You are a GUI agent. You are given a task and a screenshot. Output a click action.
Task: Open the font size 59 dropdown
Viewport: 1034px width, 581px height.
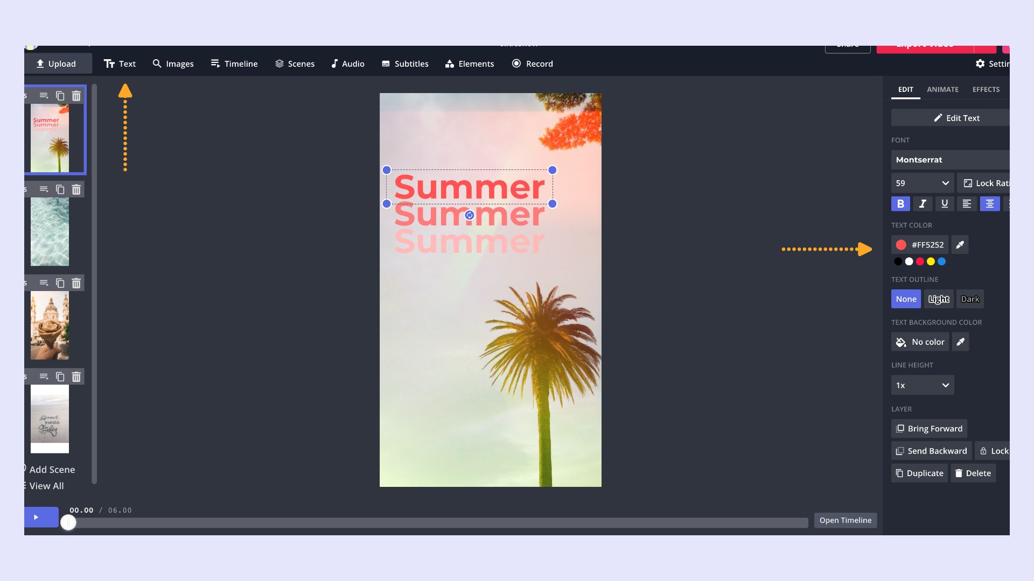tap(922, 183)
